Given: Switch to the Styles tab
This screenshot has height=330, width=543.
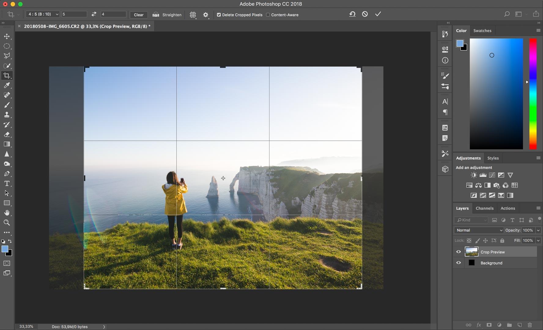Looking at the screenshot, I should (493, 158).
